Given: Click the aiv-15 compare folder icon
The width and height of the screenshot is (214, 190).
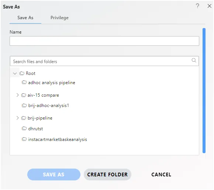Looking at the screenshot, I should [x=24, y=95].
